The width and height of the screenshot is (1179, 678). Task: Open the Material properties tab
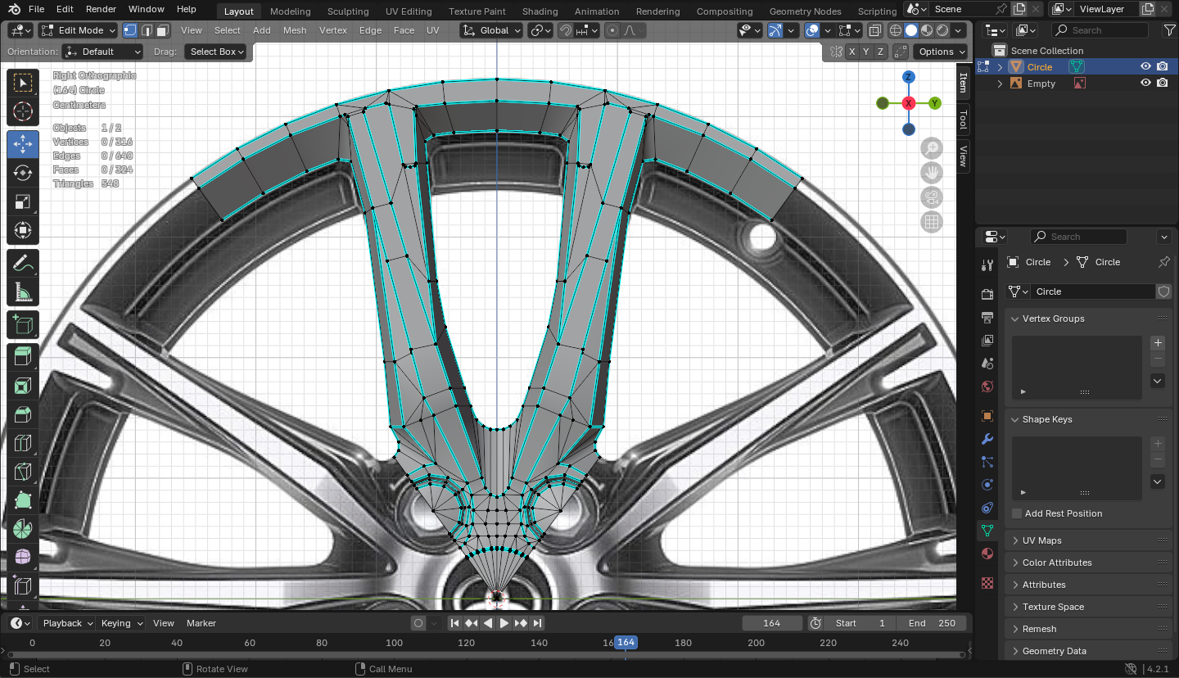987,554
